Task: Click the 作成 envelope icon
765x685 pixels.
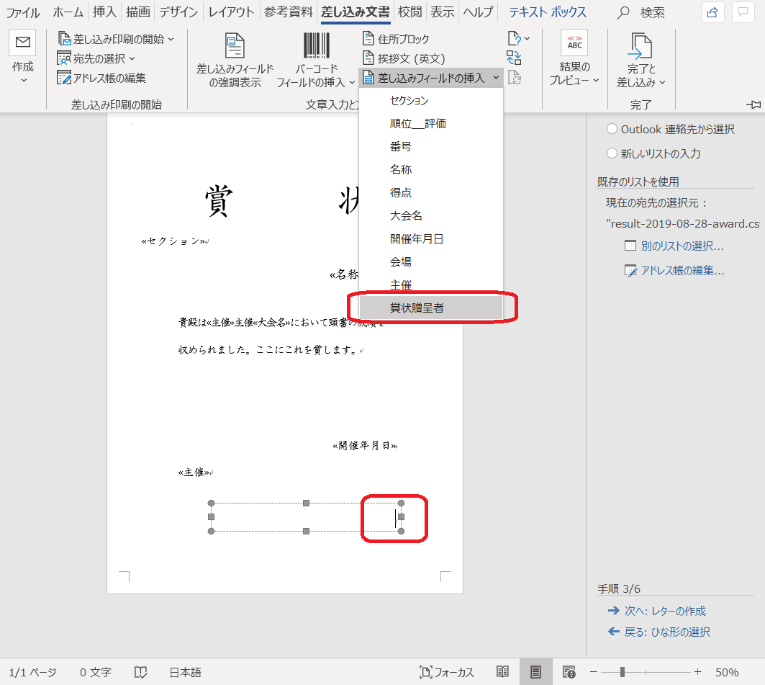Action: click(22, 44)
